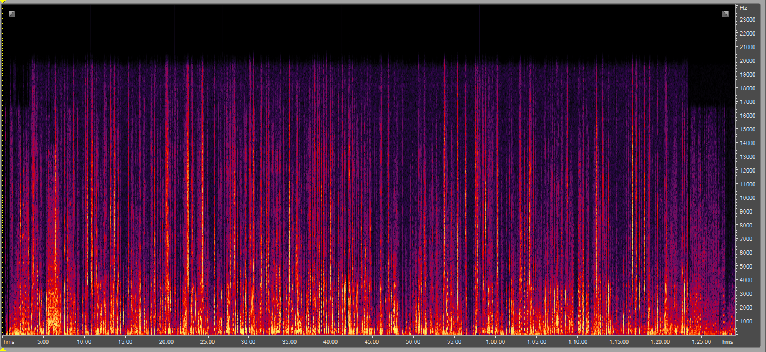Click the 17000 frequency ruler label
766x352 pixels.
747,102
